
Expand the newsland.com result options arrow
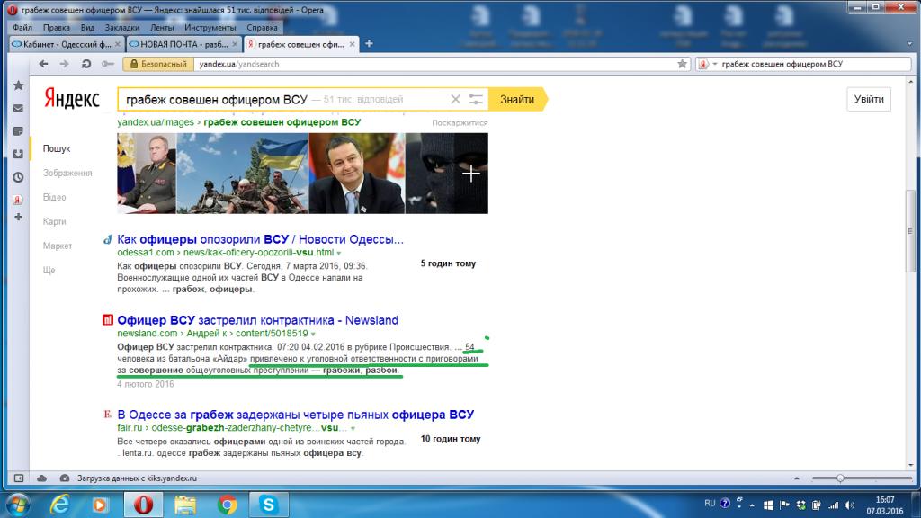tap(313, 335)
